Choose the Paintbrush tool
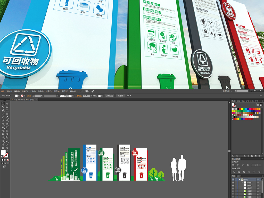Image resolution: width=264 pixels, height=198 pixels. (x=3, y=117)
